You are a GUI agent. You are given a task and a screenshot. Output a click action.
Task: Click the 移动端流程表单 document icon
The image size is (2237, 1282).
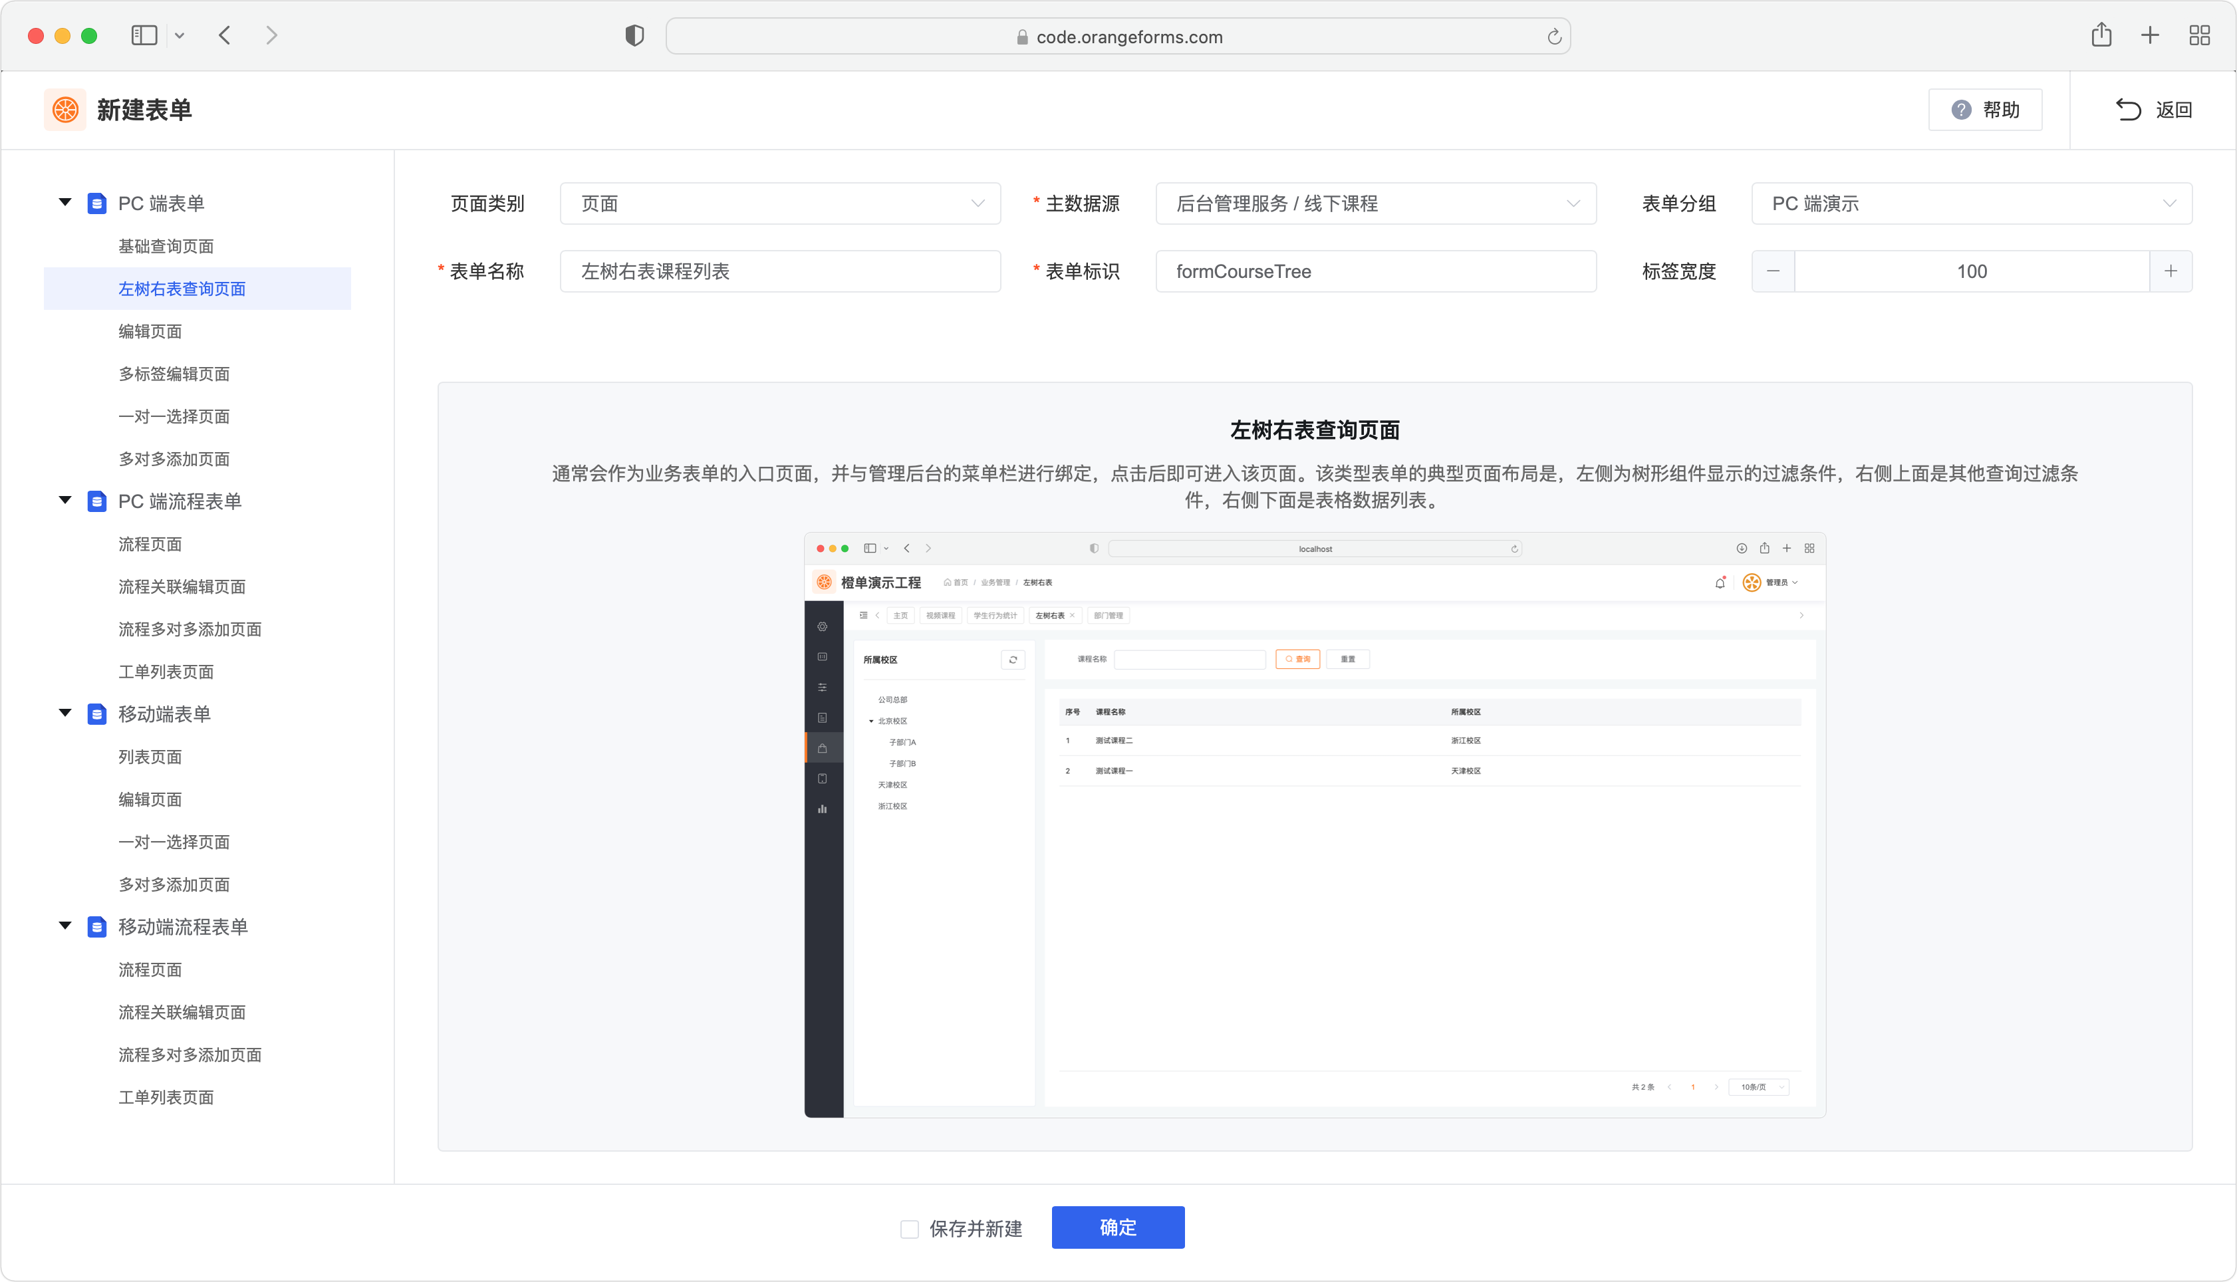(97, 927)
